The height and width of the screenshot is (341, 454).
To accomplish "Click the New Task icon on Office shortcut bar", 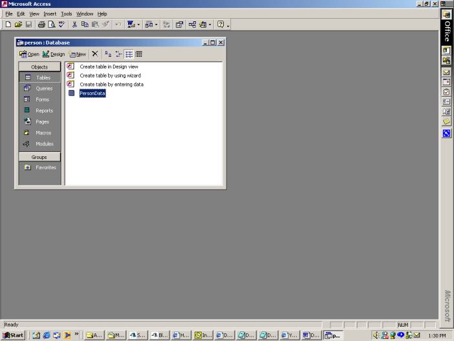I will tap(446, 92).
